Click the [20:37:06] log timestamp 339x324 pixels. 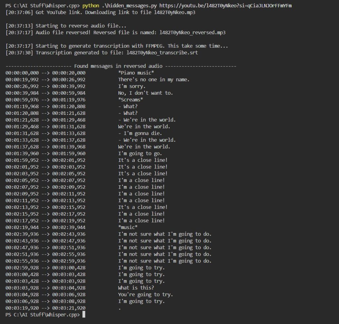19,12
